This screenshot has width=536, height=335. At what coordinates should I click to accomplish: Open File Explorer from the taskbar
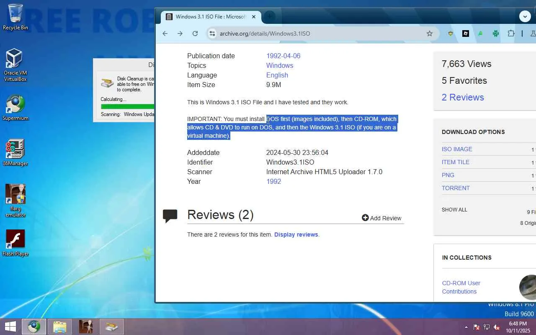(60, 327)
